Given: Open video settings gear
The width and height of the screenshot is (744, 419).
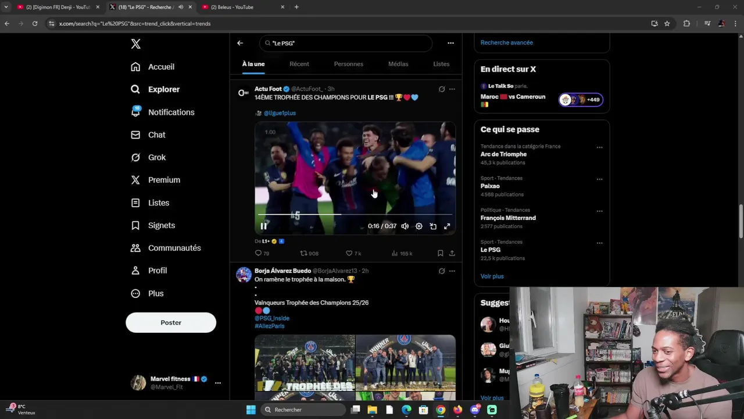Looking at the screenshot, I should pyautogui.click(x=419, y=226).
